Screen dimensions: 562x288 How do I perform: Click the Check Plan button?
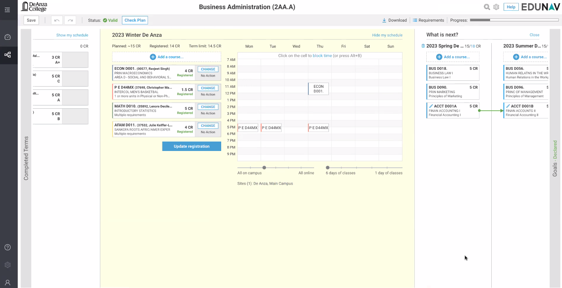[x=135, y=20]
